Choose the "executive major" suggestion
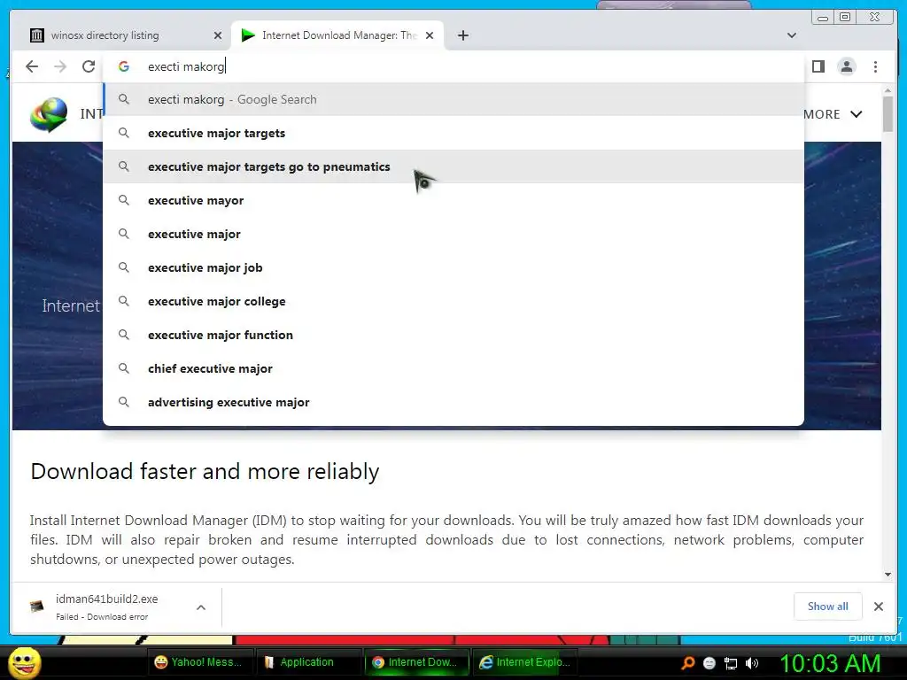Viewport: 907px width, 680px height. click(x=453, y=234)
